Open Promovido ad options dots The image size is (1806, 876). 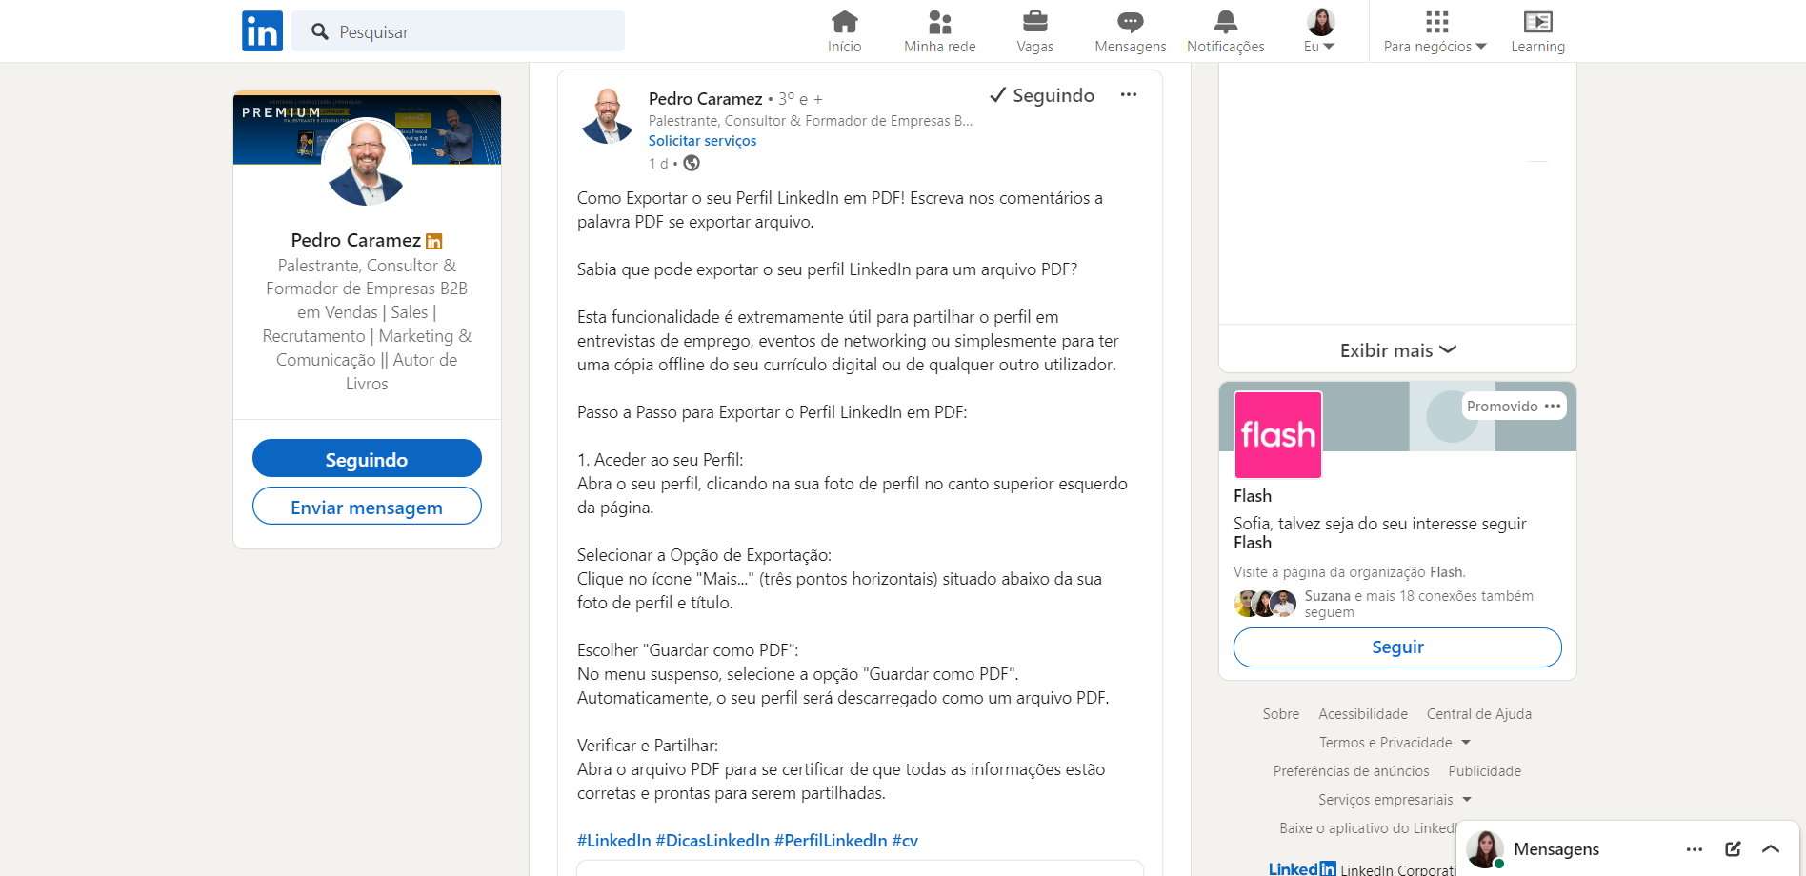tap(1553, 406)
